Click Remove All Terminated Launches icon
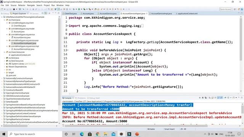The width and height of the screenshot is (244, 137). click(x=205, y=98)
